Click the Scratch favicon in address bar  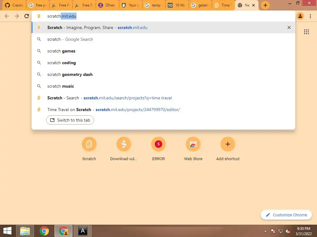[39, 16]
